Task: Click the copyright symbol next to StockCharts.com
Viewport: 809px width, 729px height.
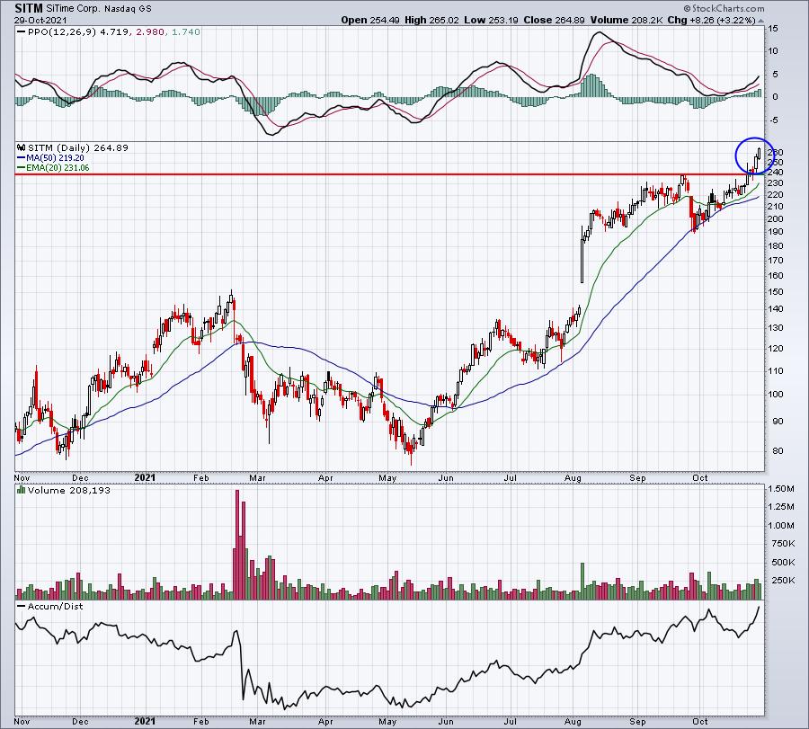Action: pyautogui.click(x=687, y=8)
